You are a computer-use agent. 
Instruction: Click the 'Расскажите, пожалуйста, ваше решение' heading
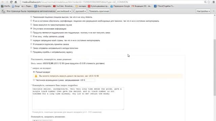(51, 59)
